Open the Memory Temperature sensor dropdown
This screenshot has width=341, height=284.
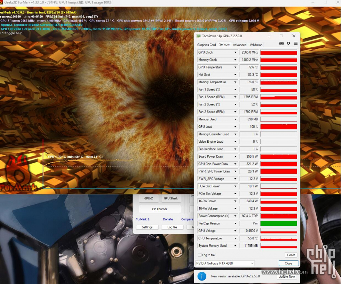(x=235, y=82)
